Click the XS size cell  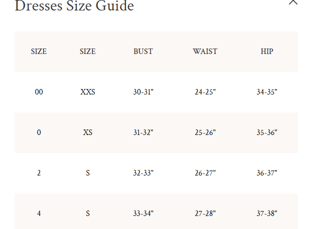pos(87,132)
